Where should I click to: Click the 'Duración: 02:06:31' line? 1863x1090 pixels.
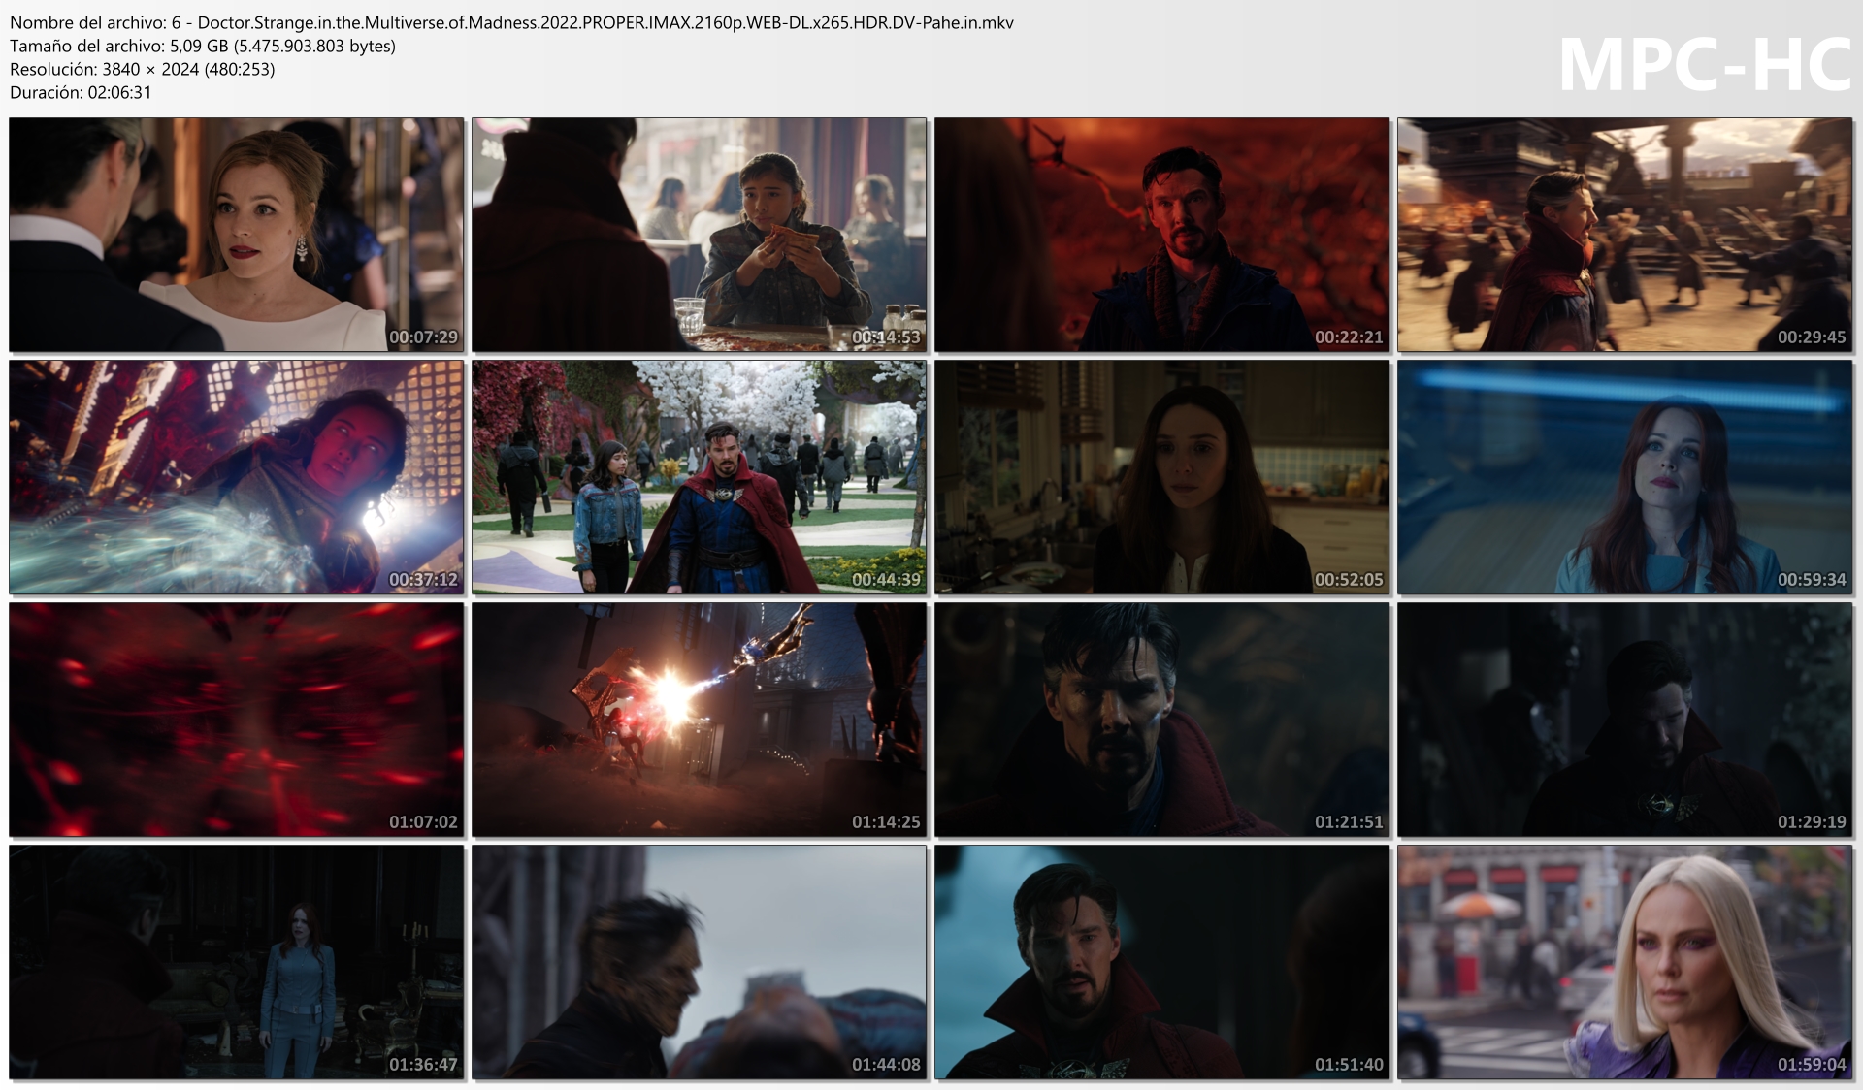point(81,92)
